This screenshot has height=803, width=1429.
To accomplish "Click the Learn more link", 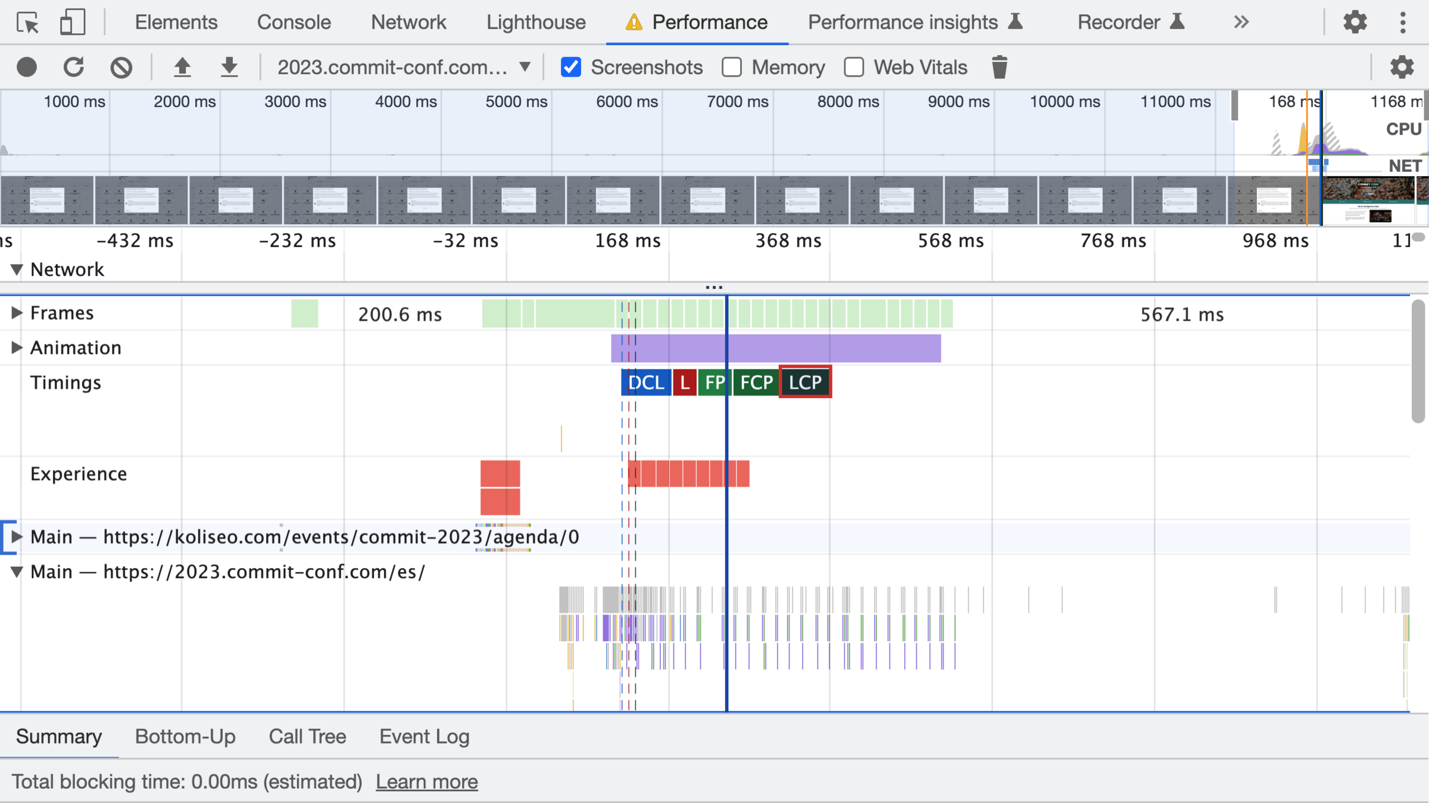I will [426, 782].
